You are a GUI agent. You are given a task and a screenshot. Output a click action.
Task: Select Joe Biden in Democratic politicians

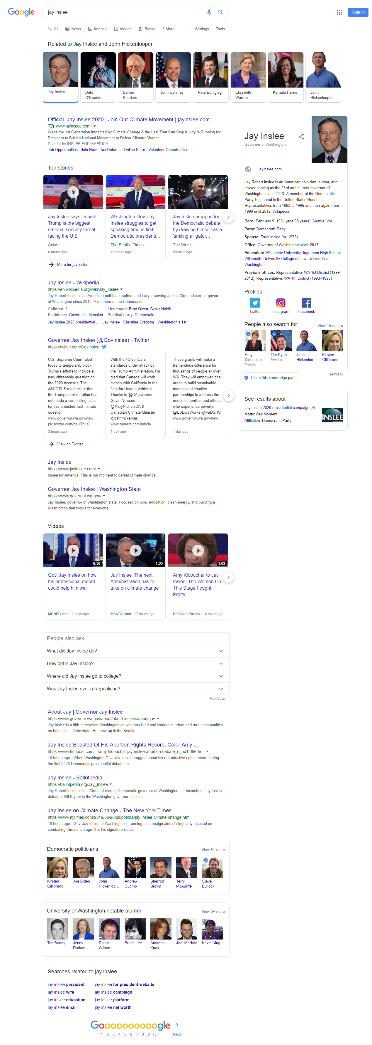[x=83, y=870]
